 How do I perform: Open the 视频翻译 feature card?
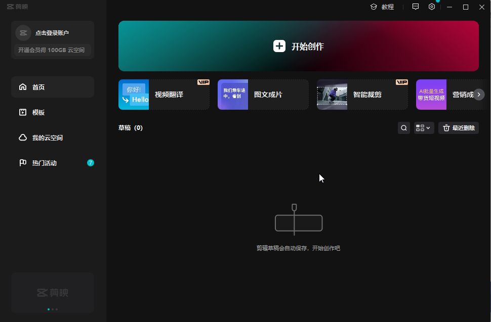coord(164,95)
